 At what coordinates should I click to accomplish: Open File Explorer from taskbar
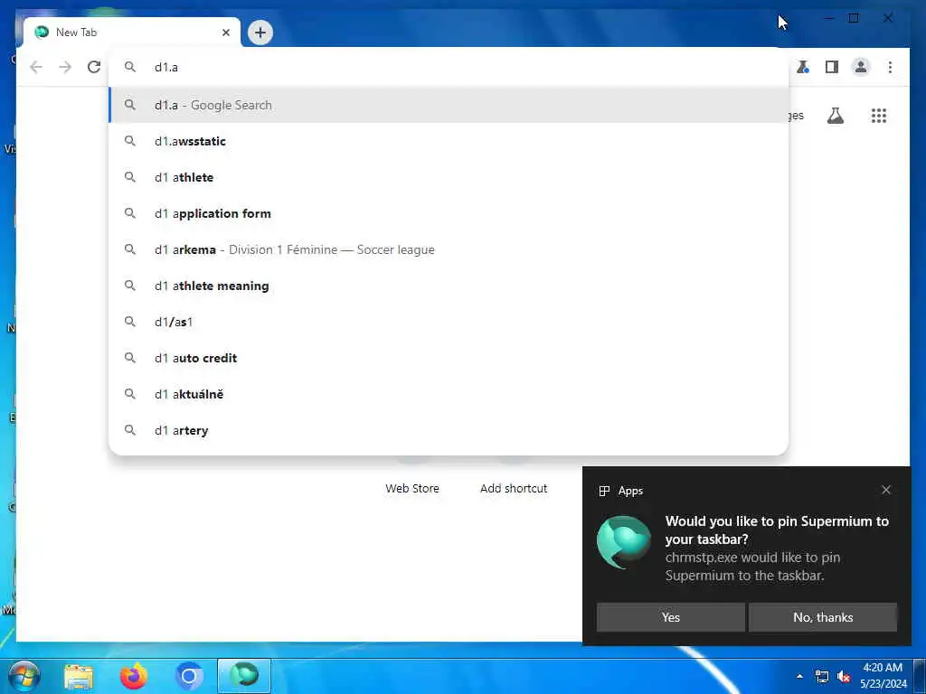pyautogui.click(x=79, y=676)
